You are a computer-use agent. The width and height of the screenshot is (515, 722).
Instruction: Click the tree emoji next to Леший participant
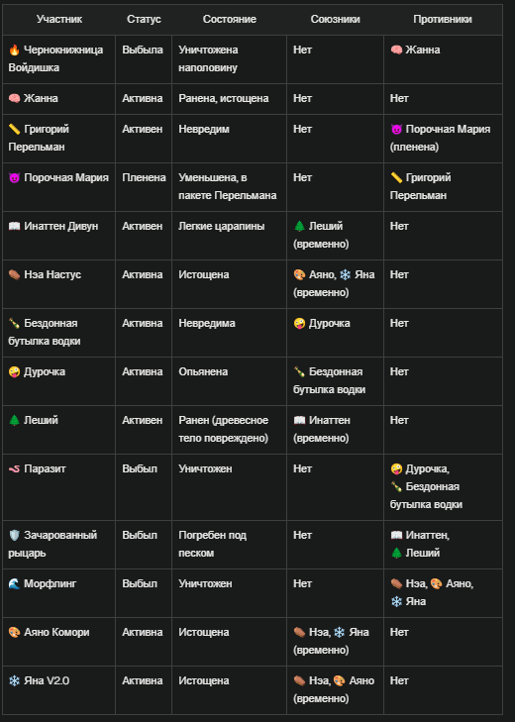(14, 420)
